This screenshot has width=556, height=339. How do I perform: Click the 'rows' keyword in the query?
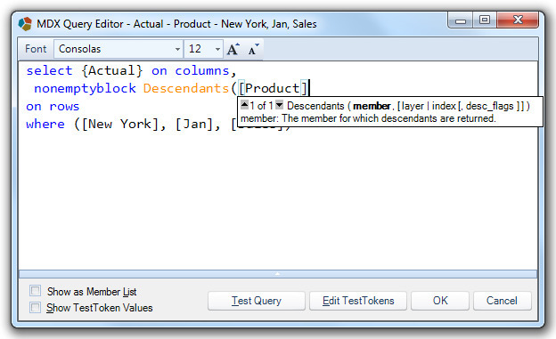(64, 106)
